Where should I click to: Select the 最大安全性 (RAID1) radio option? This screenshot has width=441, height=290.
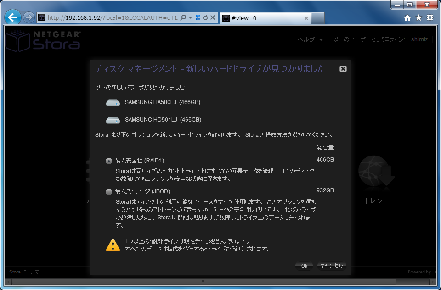[109, 161]
